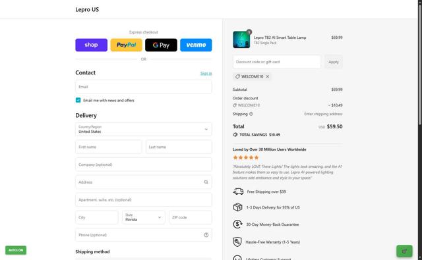The width and height of the screenshot is (422, 260).
Task: Click the address search magnifier icon
Action: click(x=206, y=182)
